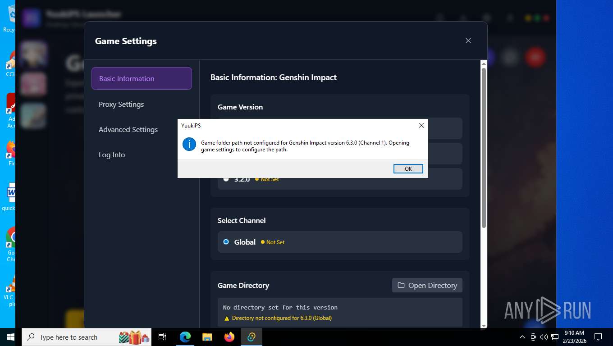Select the first game thumbnail in launcher sidebar
This screenshot has width=613, height=346.
click(x=33, y=54)
